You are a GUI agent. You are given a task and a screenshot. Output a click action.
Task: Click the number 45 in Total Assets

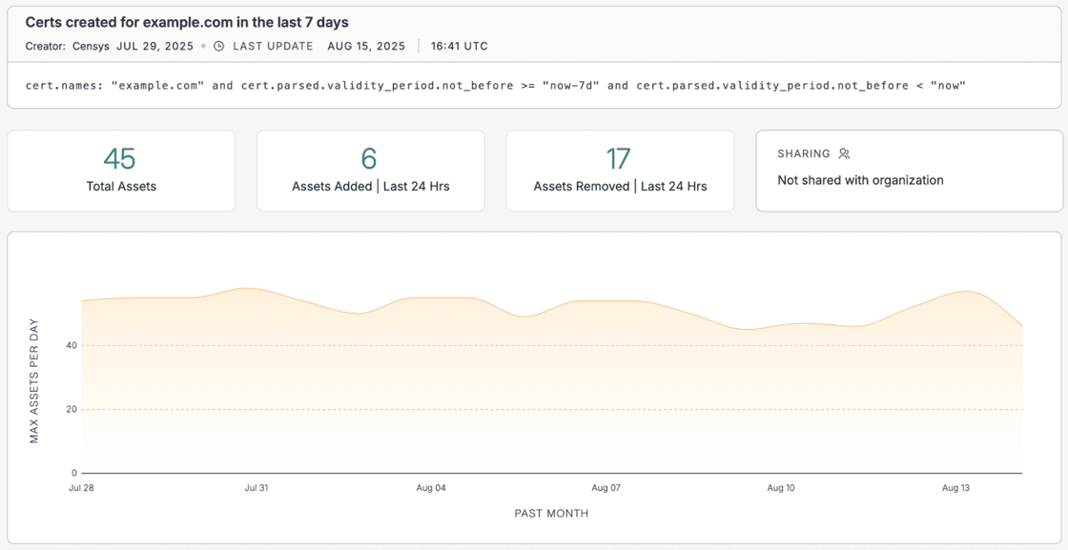coord(120,158)
